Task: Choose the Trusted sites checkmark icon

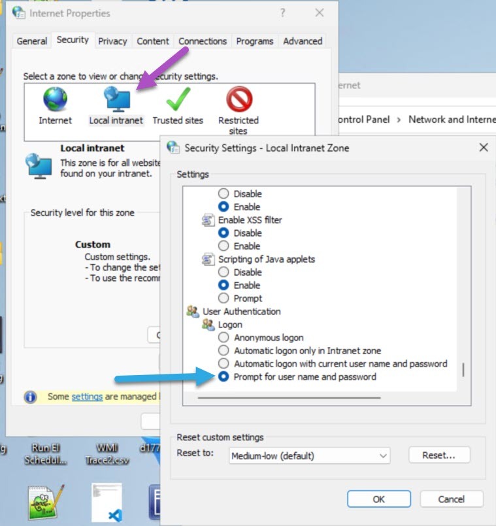Action: (x=177, y=100)
